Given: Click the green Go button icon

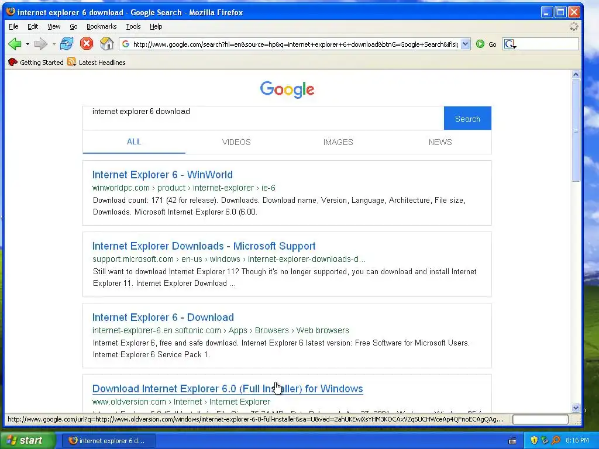Looking at the screenshot, I should [480, 44].
